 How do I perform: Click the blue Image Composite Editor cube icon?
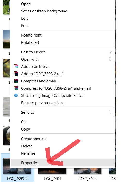click(16, 95)
